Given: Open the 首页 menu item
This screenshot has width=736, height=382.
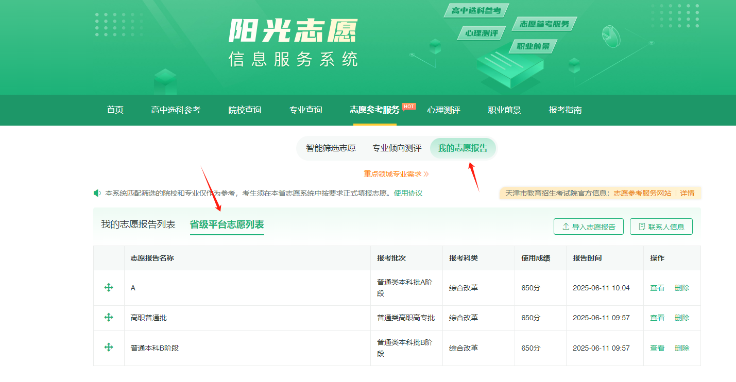Looking at the screenshot, I should pyautogui.click(x=115, y=110).
